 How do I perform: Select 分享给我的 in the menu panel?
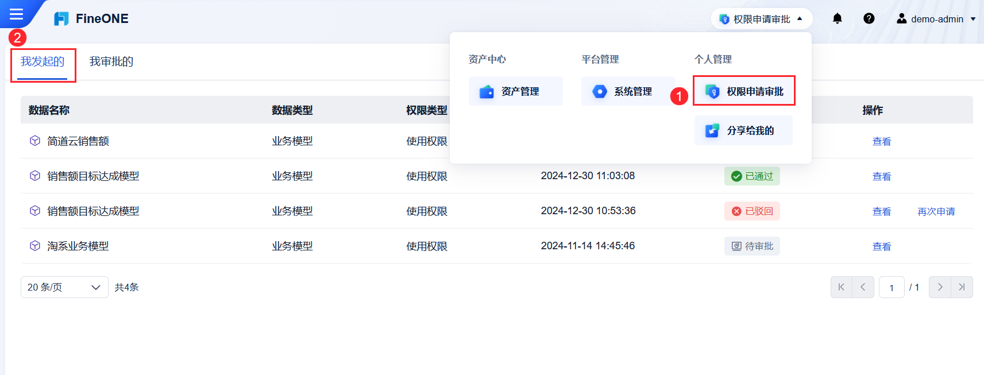(x=743, y=130)
